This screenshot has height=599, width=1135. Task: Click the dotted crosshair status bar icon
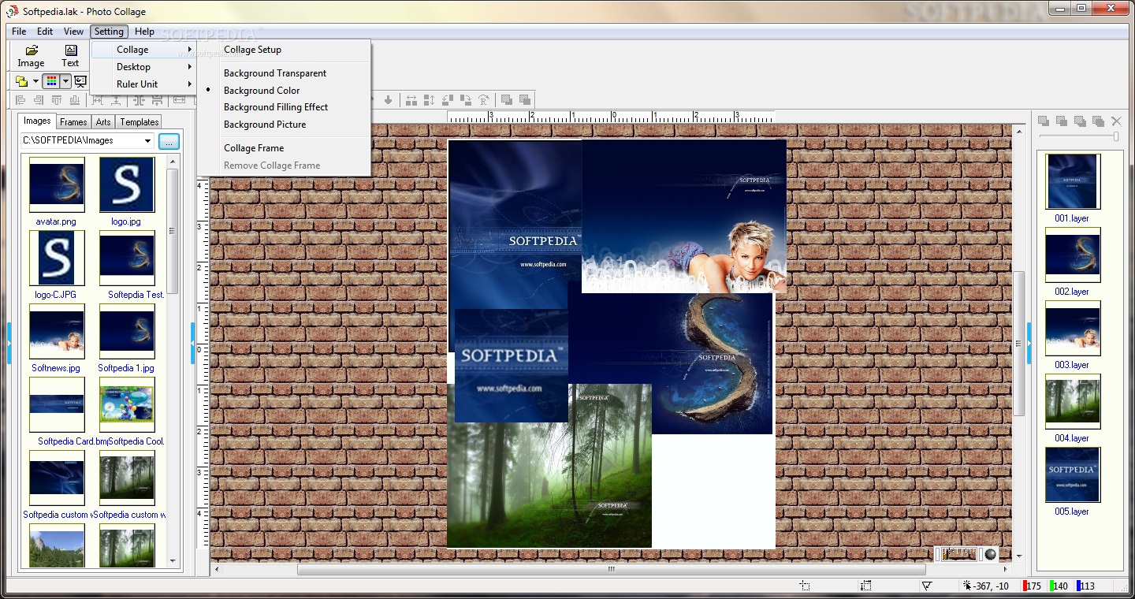[x=805, y=586]
